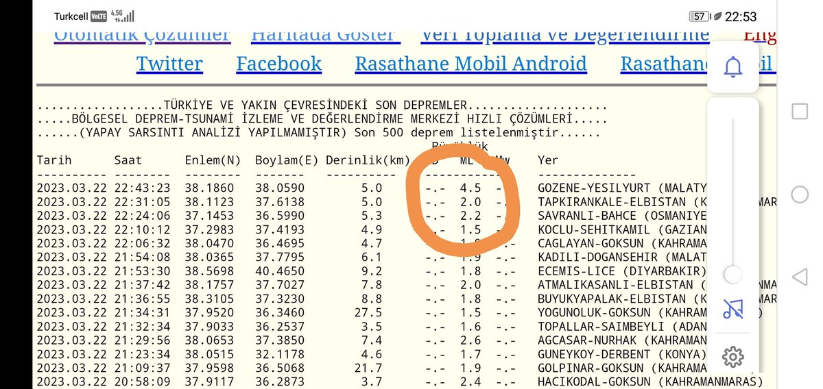Select YOGUNOLUK-GOKSUN location text
This screenshot has width=823, height=389.
pos(597,312)
